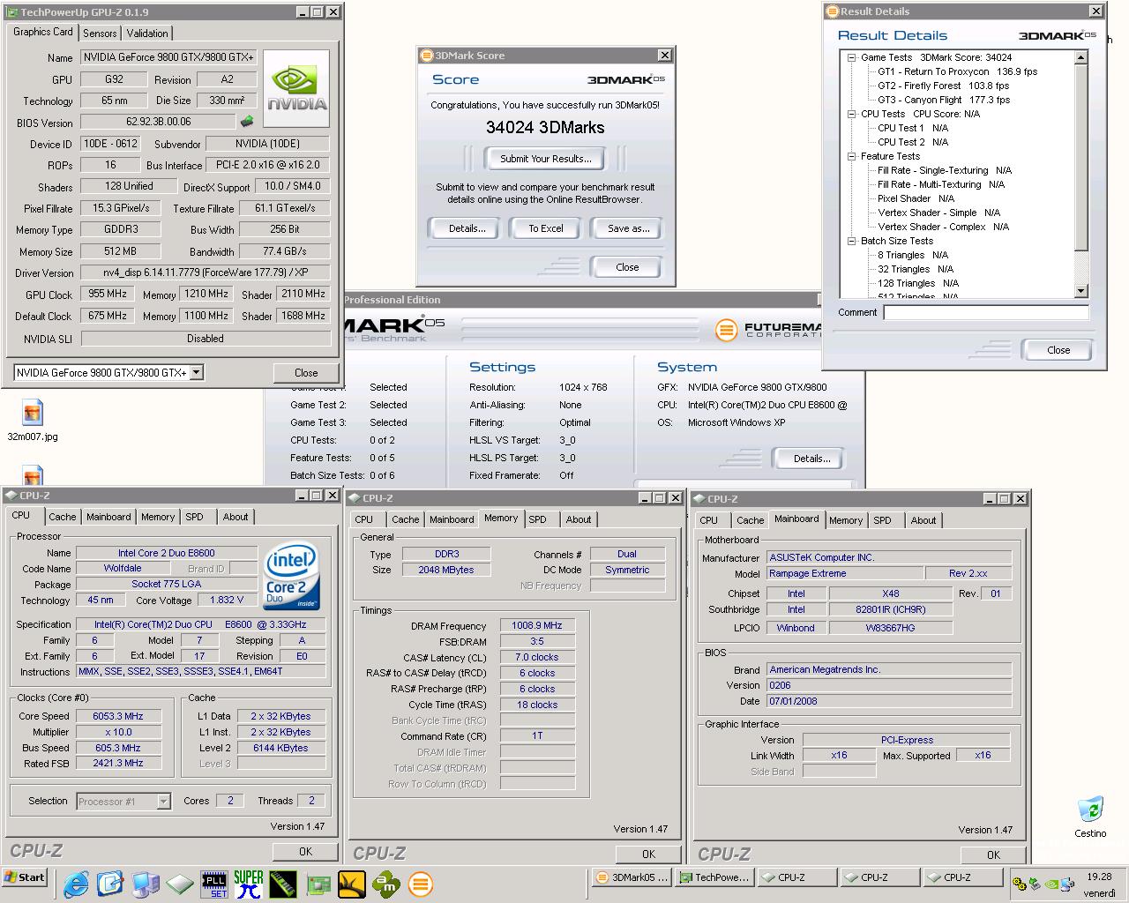Select 'GT1 - Return To Proxycon' row

[957, 71]
